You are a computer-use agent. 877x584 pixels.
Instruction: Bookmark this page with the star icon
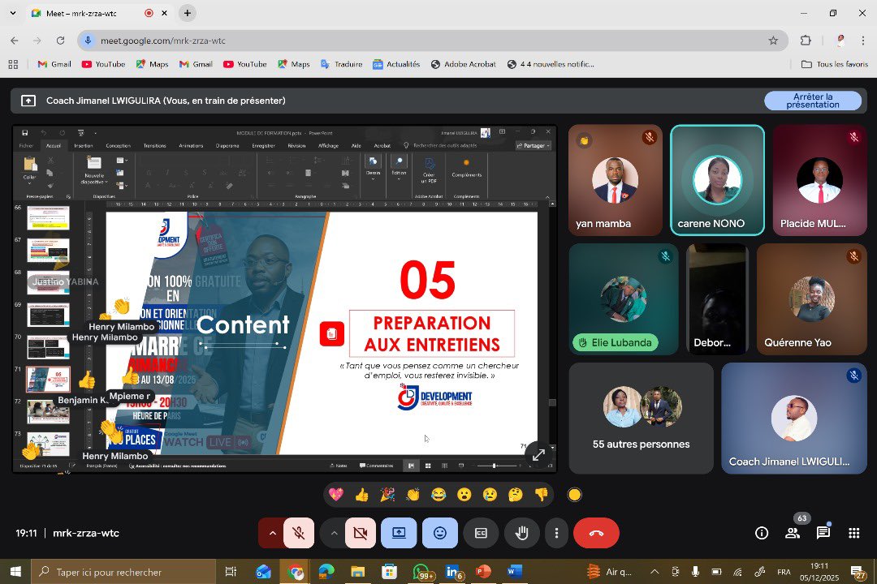coord(773,41)
